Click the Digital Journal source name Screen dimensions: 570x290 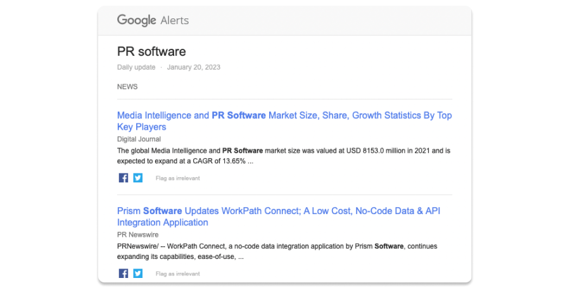coord(139,139)
